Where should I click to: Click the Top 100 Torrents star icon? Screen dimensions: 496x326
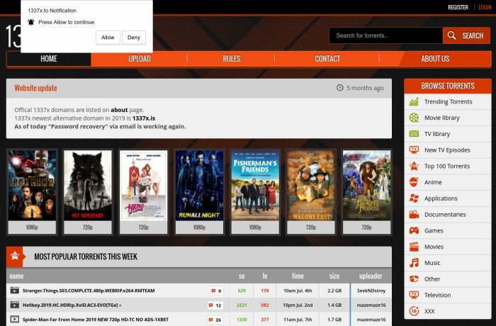414,166
